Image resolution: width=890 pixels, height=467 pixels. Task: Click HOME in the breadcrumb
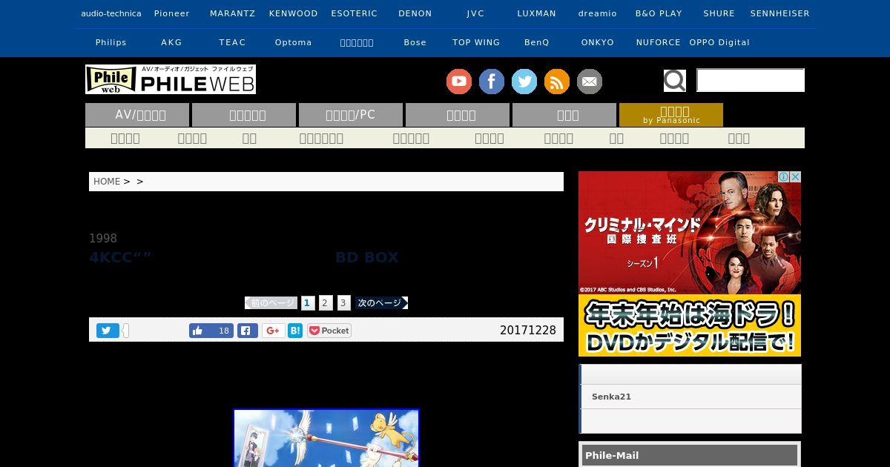[x=107, y=182]
